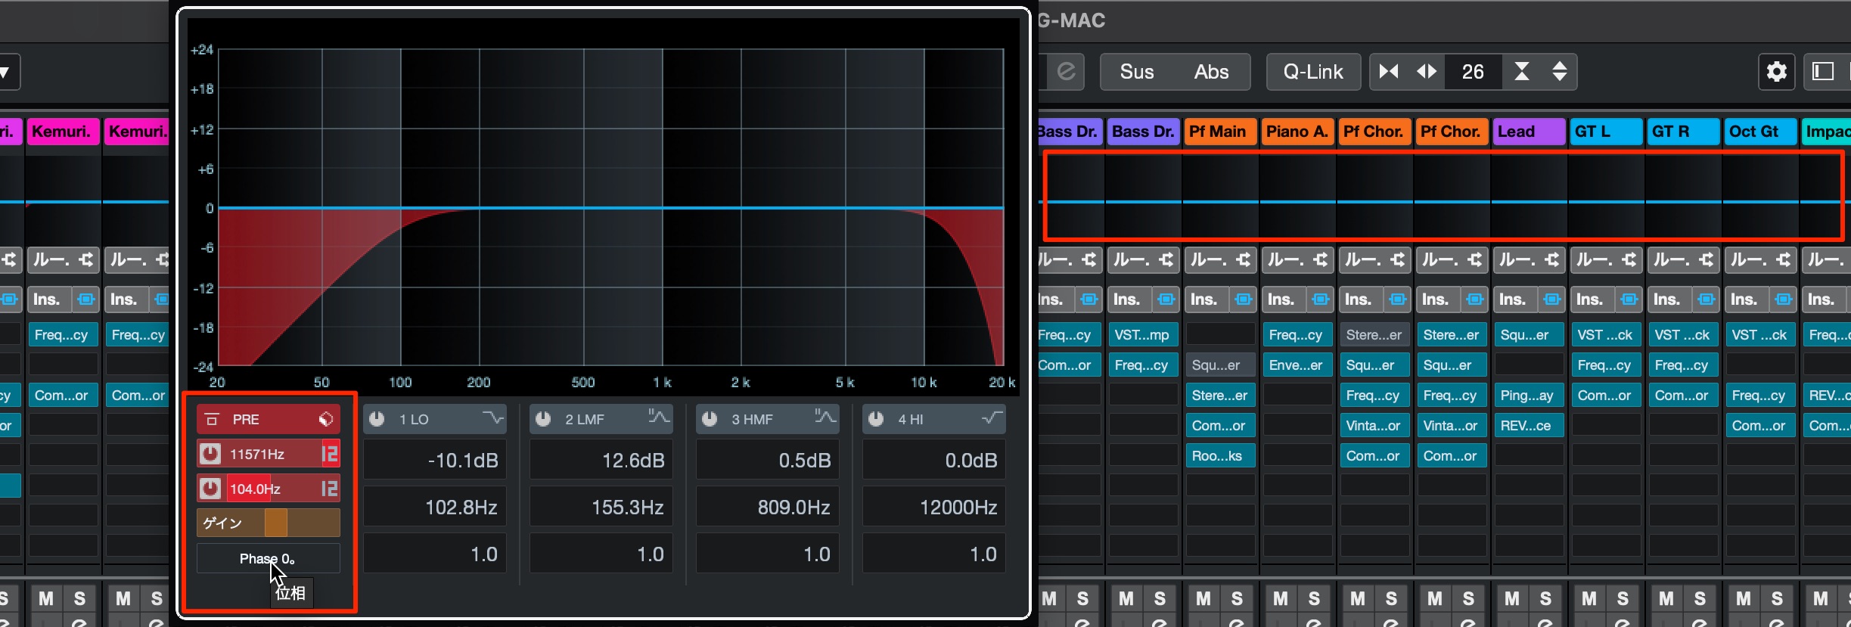Screen dimensions: 1851x627
Task: Activate the 3 HMF band power button
Action: click(x=710, y=419)
